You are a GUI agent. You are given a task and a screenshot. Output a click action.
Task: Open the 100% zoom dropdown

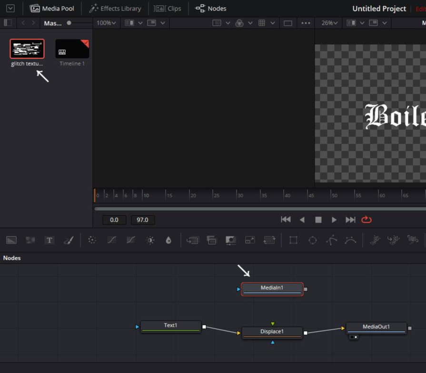(106, 23)
